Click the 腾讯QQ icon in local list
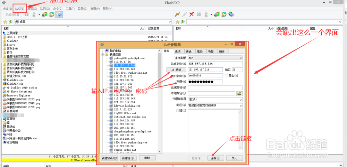This screenshot has height=167, width=347. point(5,127)
